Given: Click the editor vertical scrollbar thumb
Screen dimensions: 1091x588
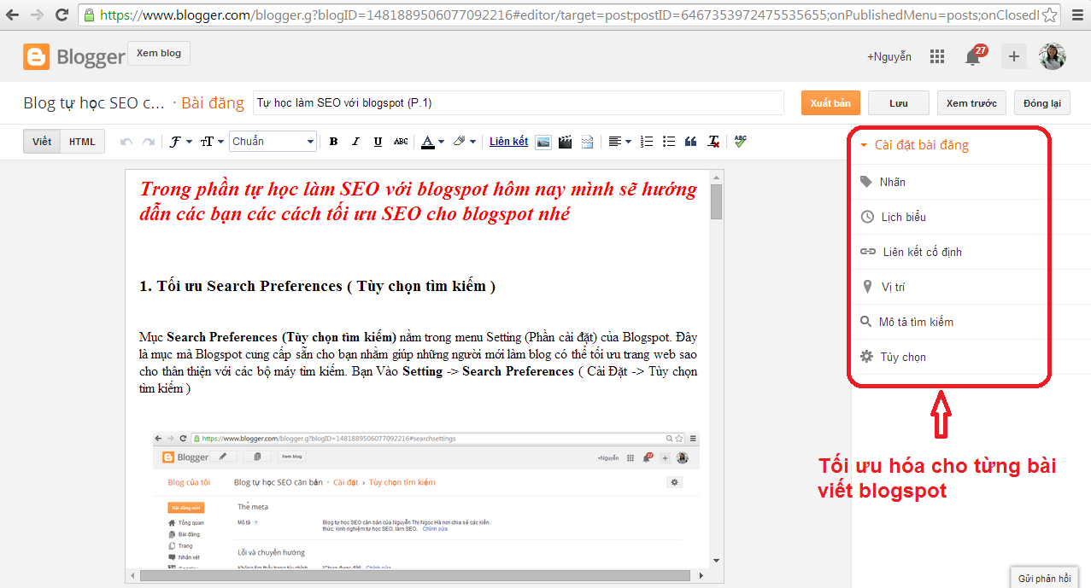Looking at the screenshot, I should [716, 202].
